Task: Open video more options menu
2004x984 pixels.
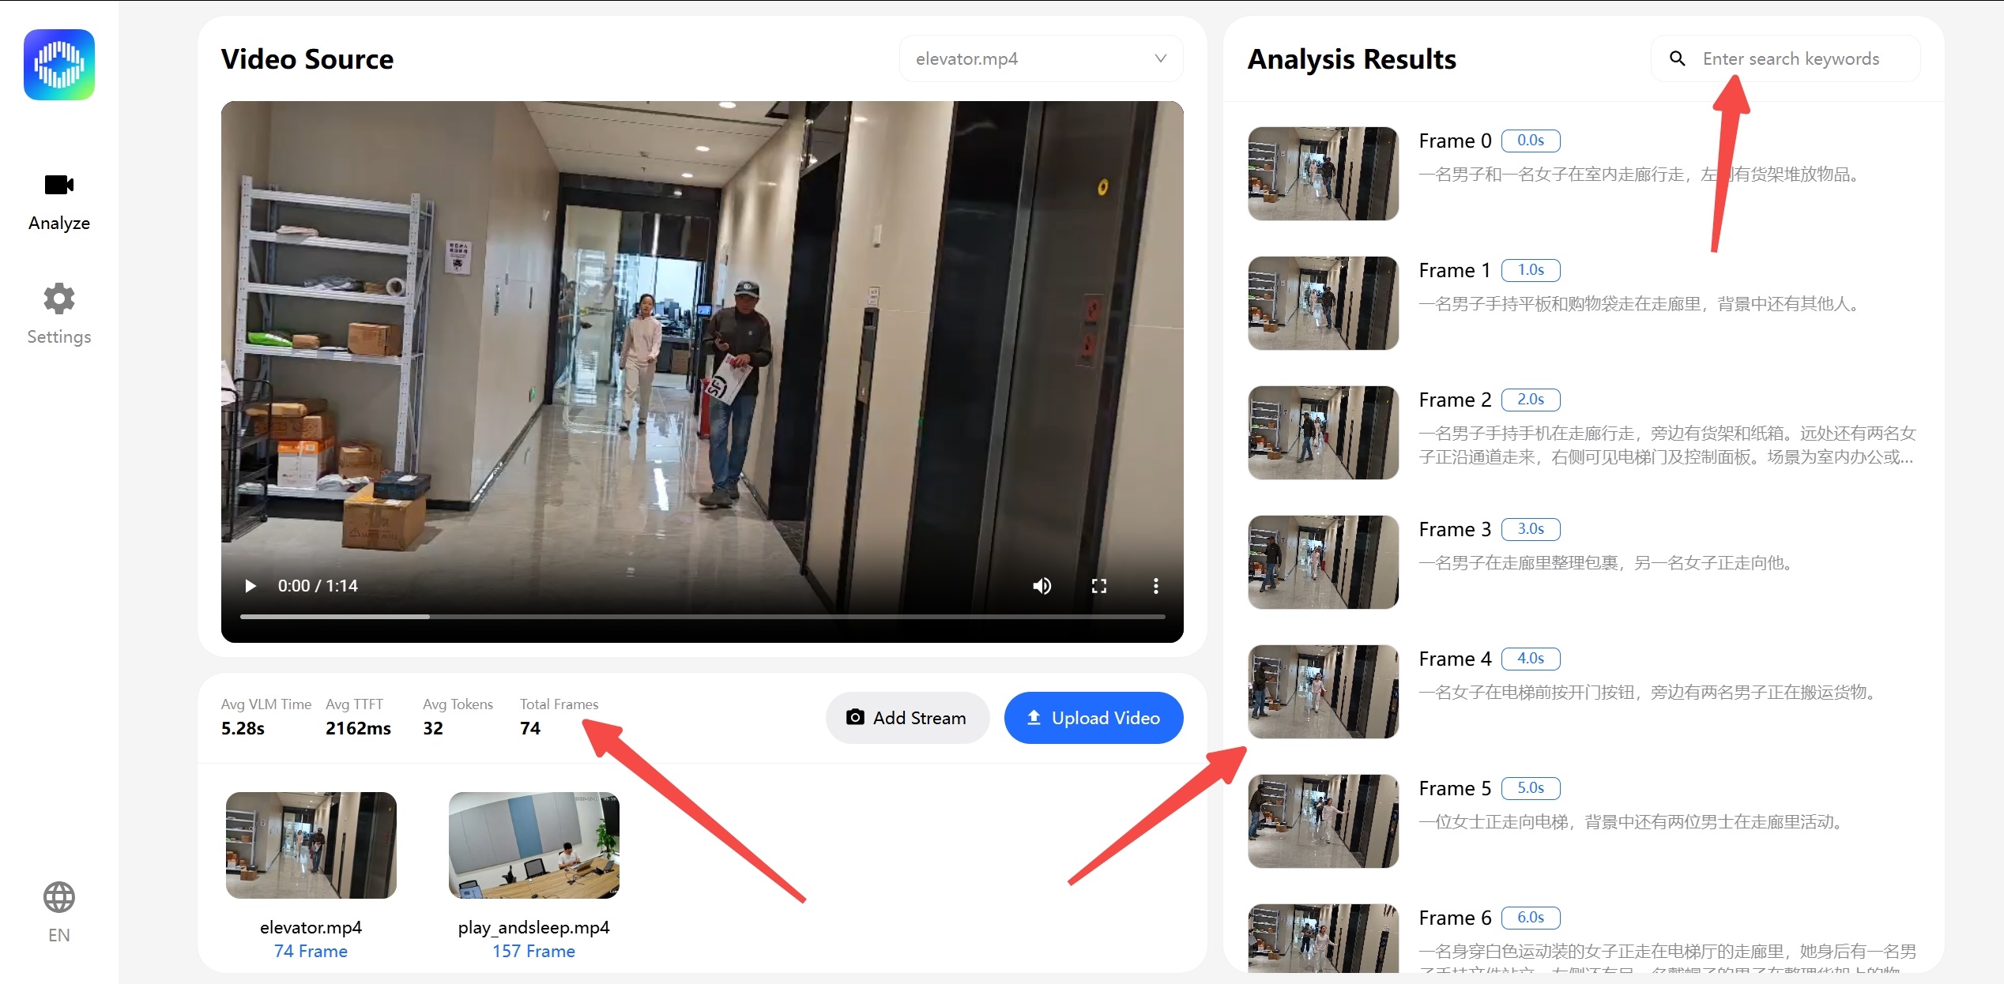Action: pyautogui.click(x=1155, y=586)
